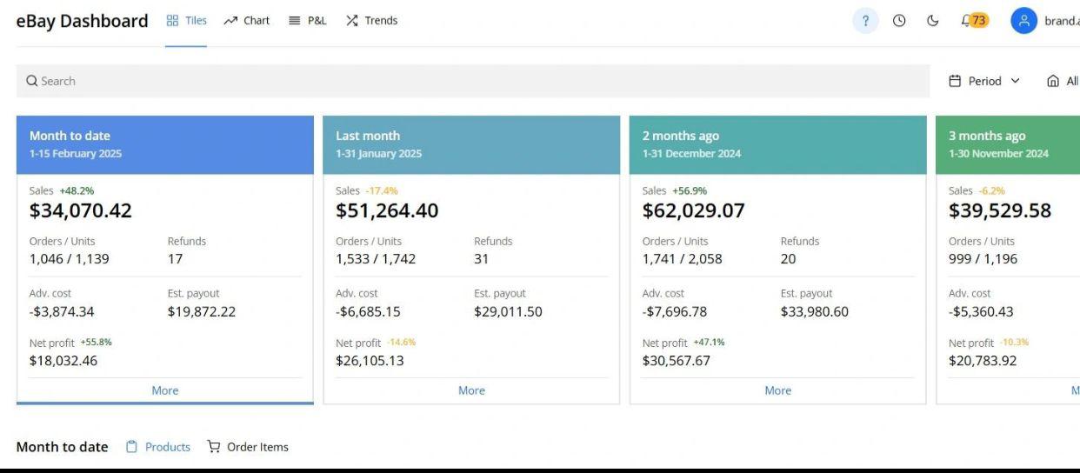Click est. payout $19,872.22

[x=202, y=311]
